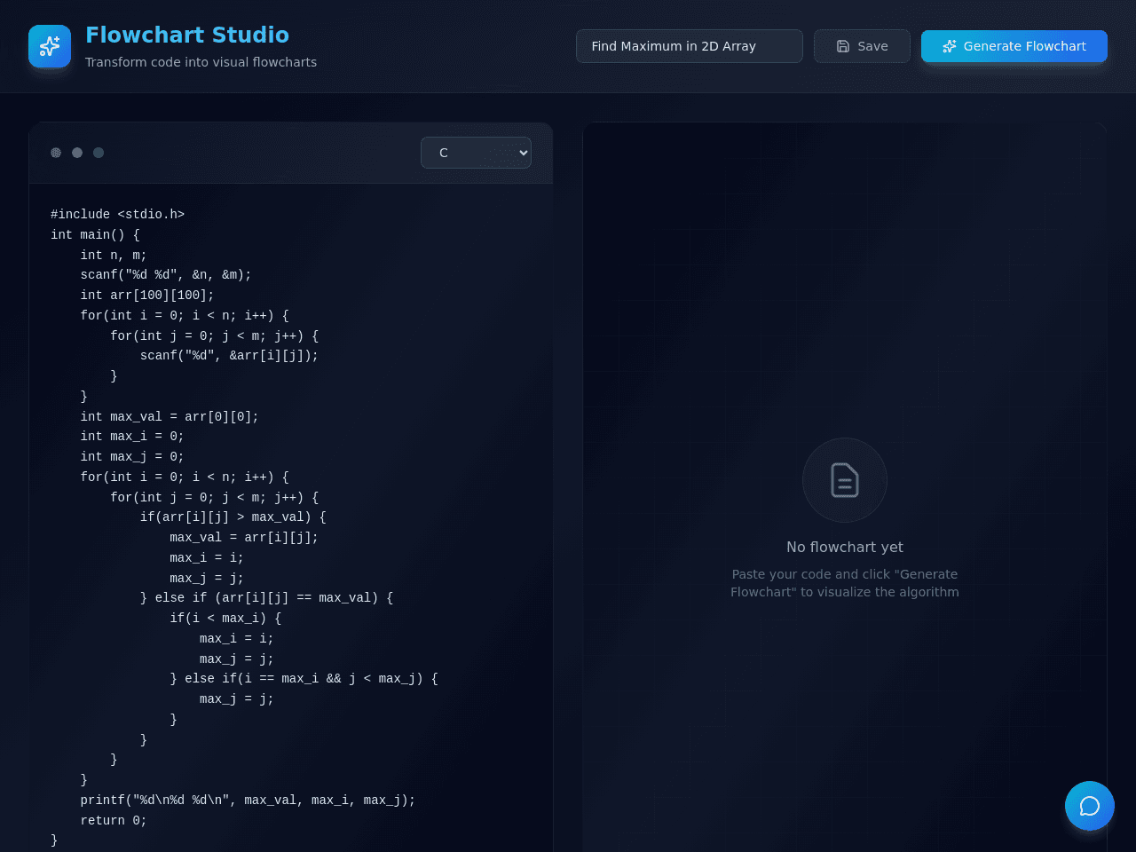Click the Flowchart Studio sparkle logo icon
The width and height of the screenshot is (1136, 852).
[x=50, y=46]
